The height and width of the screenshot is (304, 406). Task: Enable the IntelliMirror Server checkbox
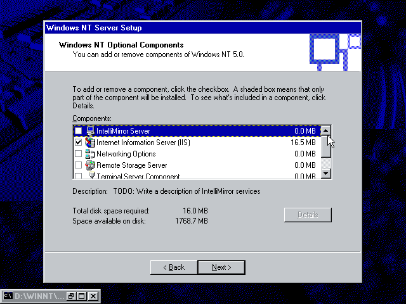point(78,131)
